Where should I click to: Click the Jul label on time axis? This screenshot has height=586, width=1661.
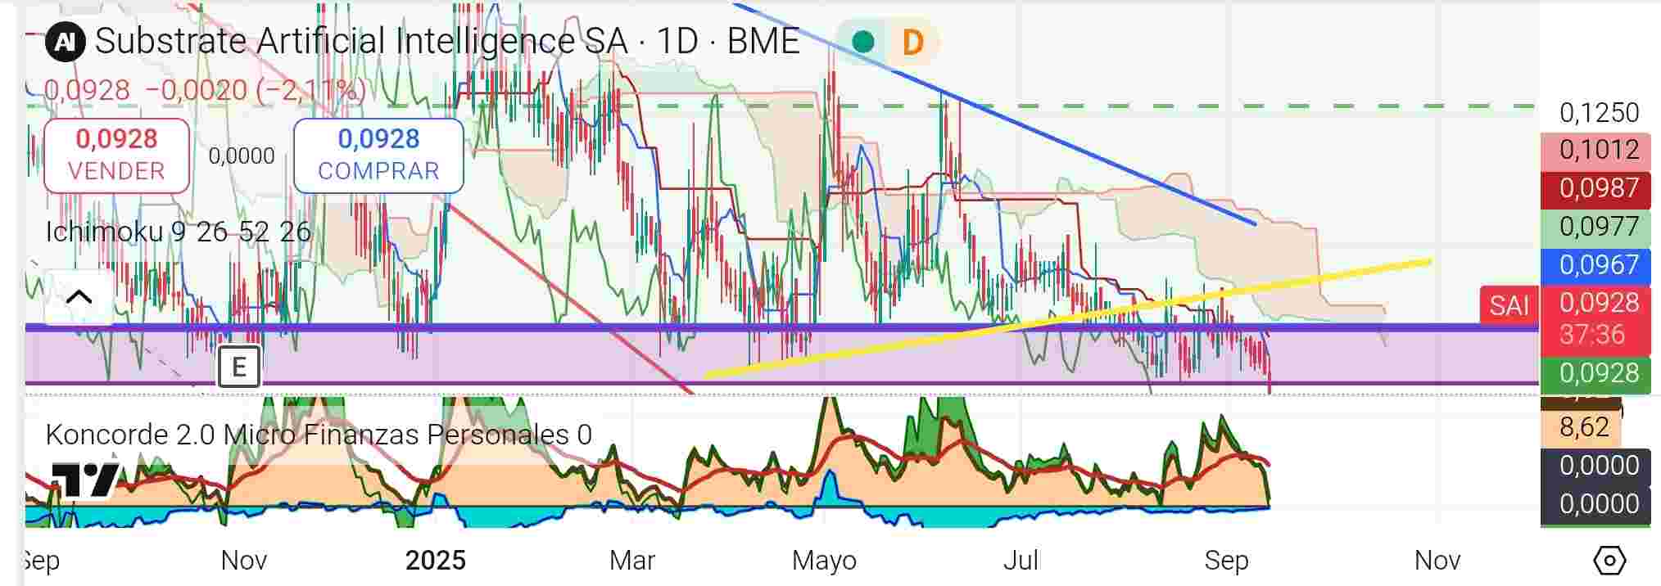coord(1021,561)
